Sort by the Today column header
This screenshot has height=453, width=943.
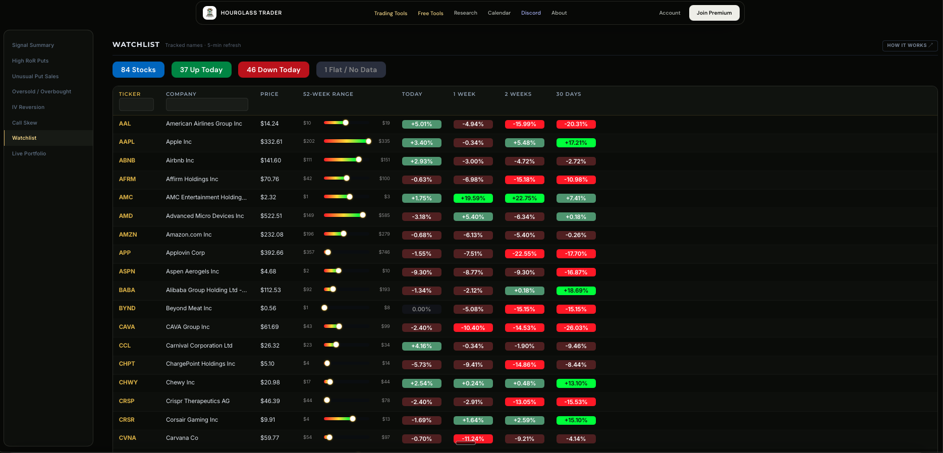(x=412, y=94)
